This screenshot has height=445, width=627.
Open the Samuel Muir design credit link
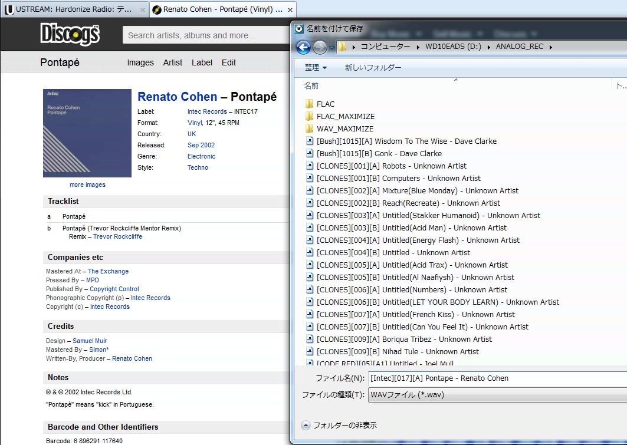[x=90, y=341]
